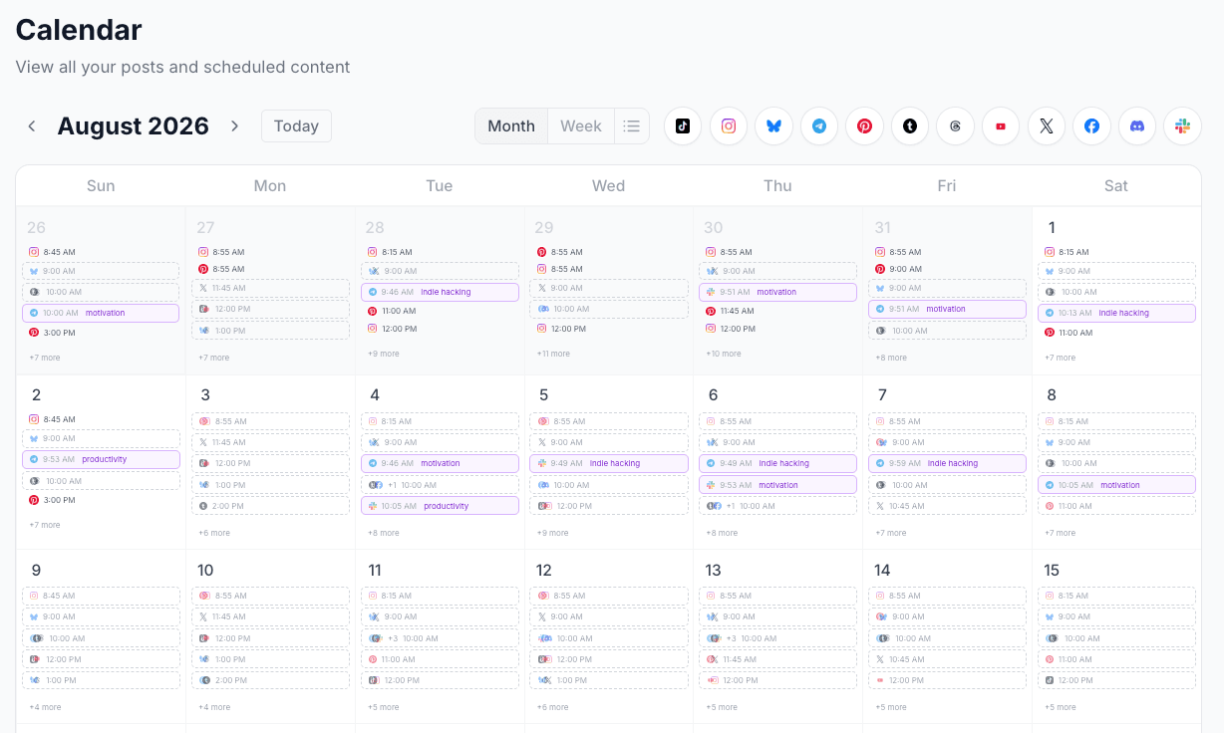Open 11:00 AM Pinterest post on August 1
The image size is (1224, 733).
[x=1116, y=333]
